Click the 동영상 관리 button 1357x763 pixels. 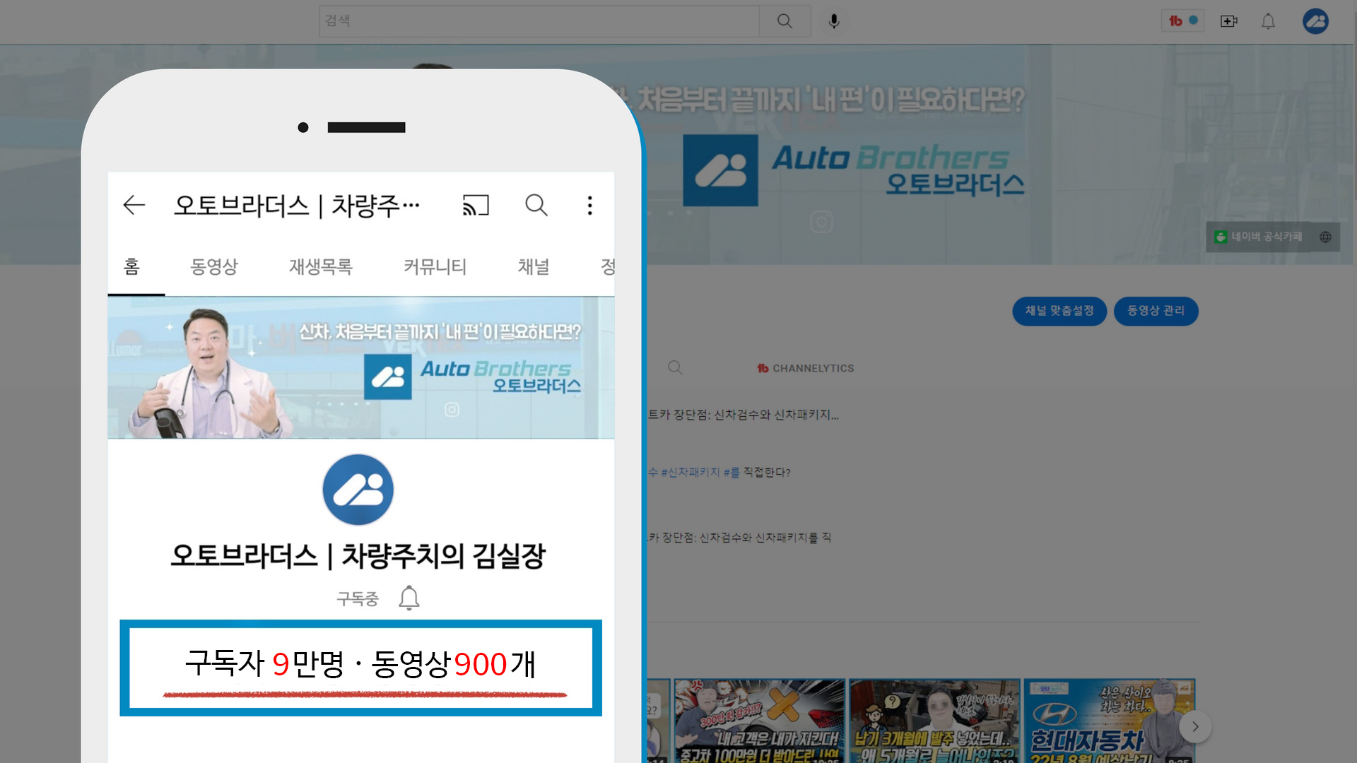pyautogui.click(x=1156, y=311)
